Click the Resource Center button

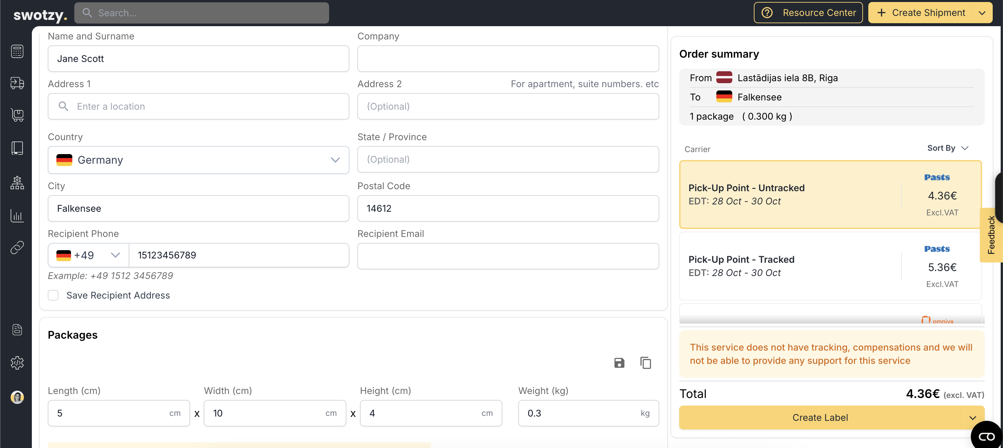point(808,13)
